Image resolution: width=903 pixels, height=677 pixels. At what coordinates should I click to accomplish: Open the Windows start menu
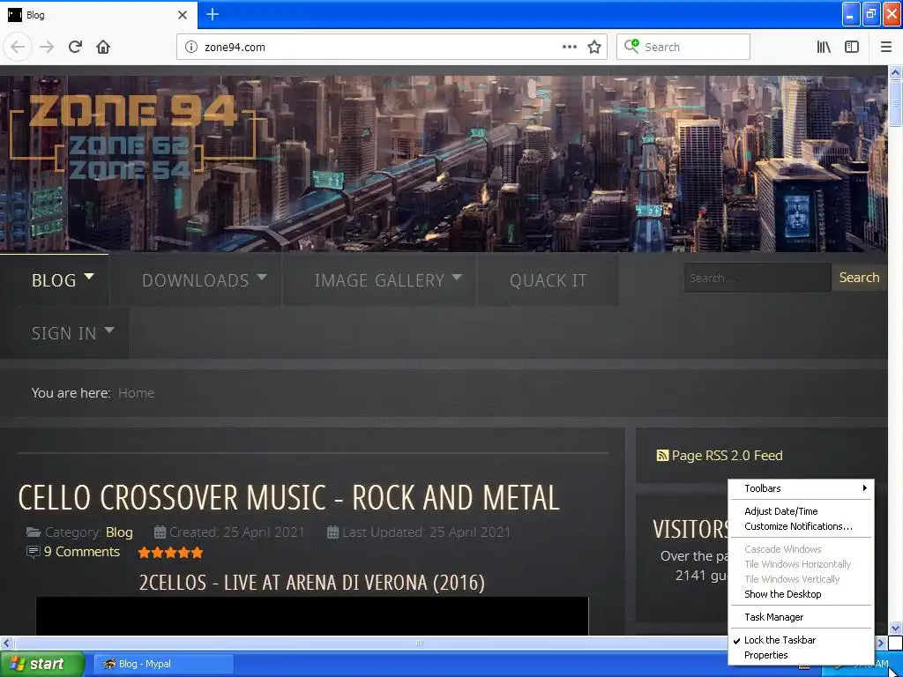click(41, 664)
